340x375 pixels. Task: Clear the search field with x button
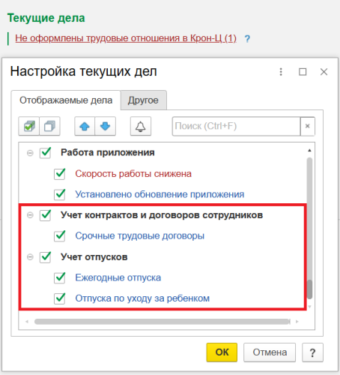click(308, 126)
